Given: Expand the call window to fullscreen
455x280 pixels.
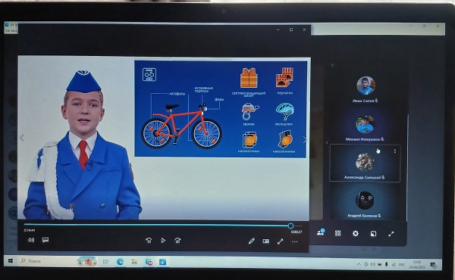Looking at the screenshot, I should (x=391, y=234).
